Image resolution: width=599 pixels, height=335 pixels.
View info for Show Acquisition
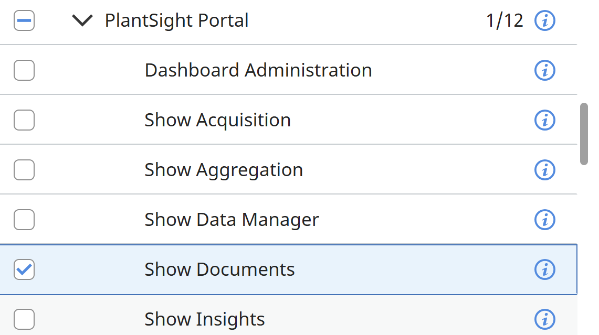pos(544,120)
